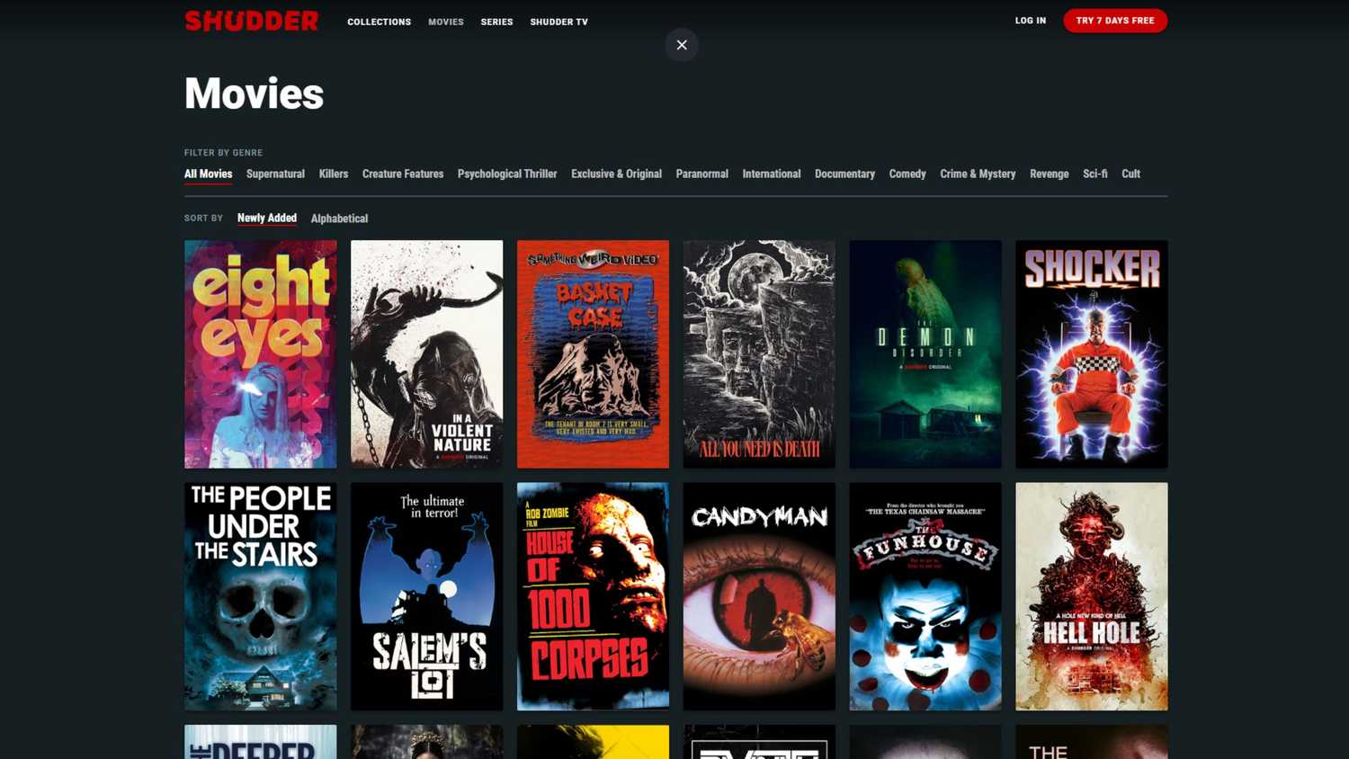Click the Shudder logo

252,20
